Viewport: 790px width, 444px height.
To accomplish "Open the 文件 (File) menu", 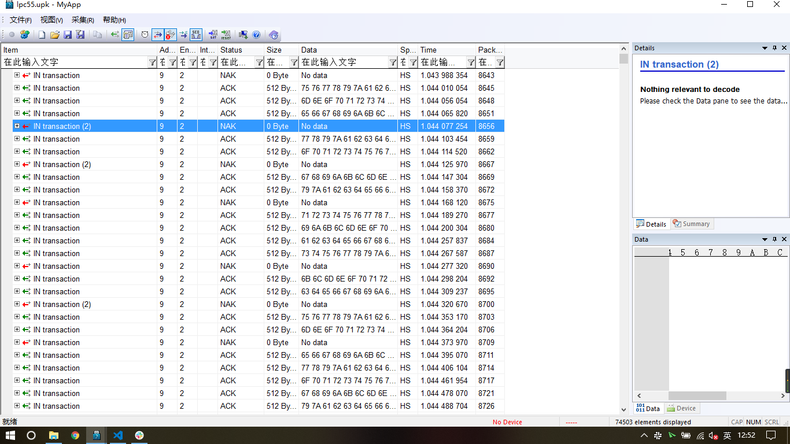I will [21, 20].
